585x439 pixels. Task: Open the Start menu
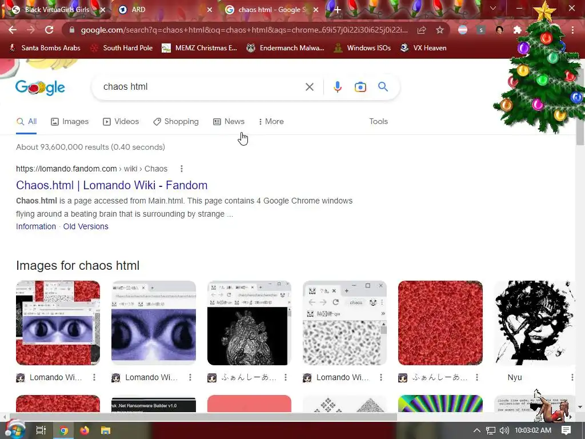coord(14,430)
